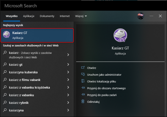Select the Internet tab

pos(64,16)
